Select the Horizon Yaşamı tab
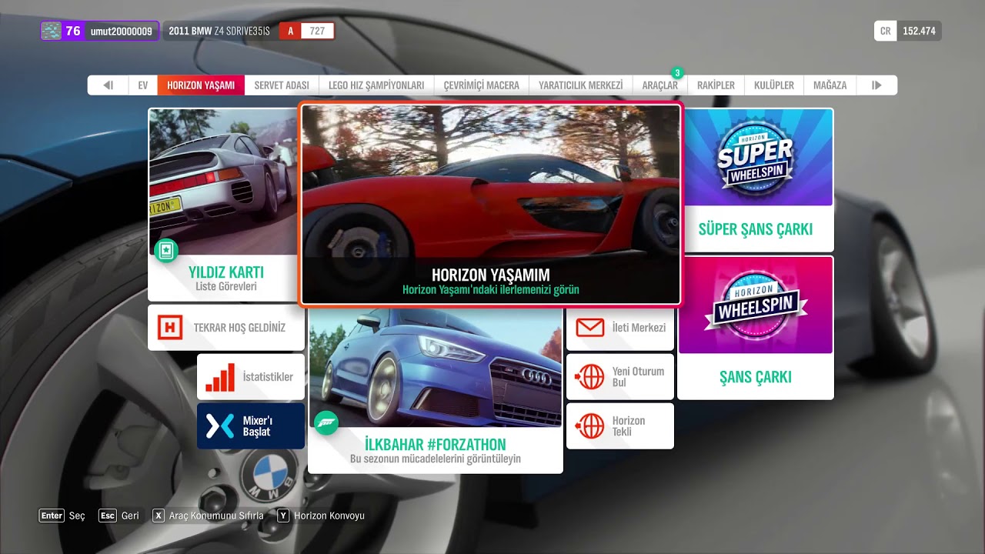 click(x=201, y=85)
